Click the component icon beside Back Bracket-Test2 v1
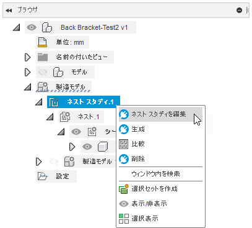 (47, 27)
